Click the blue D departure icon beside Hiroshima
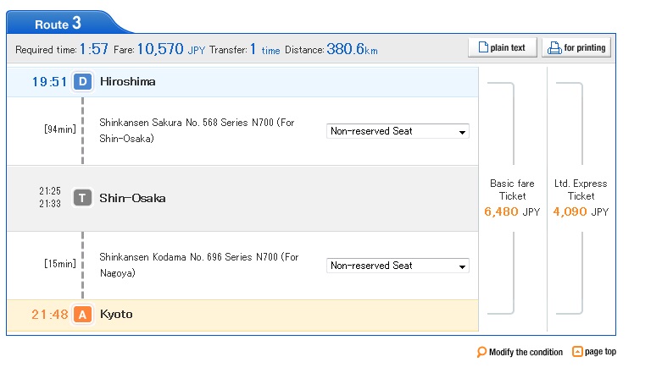The width and height of the screenshot is (662, 384). click(x=83, y=81)
